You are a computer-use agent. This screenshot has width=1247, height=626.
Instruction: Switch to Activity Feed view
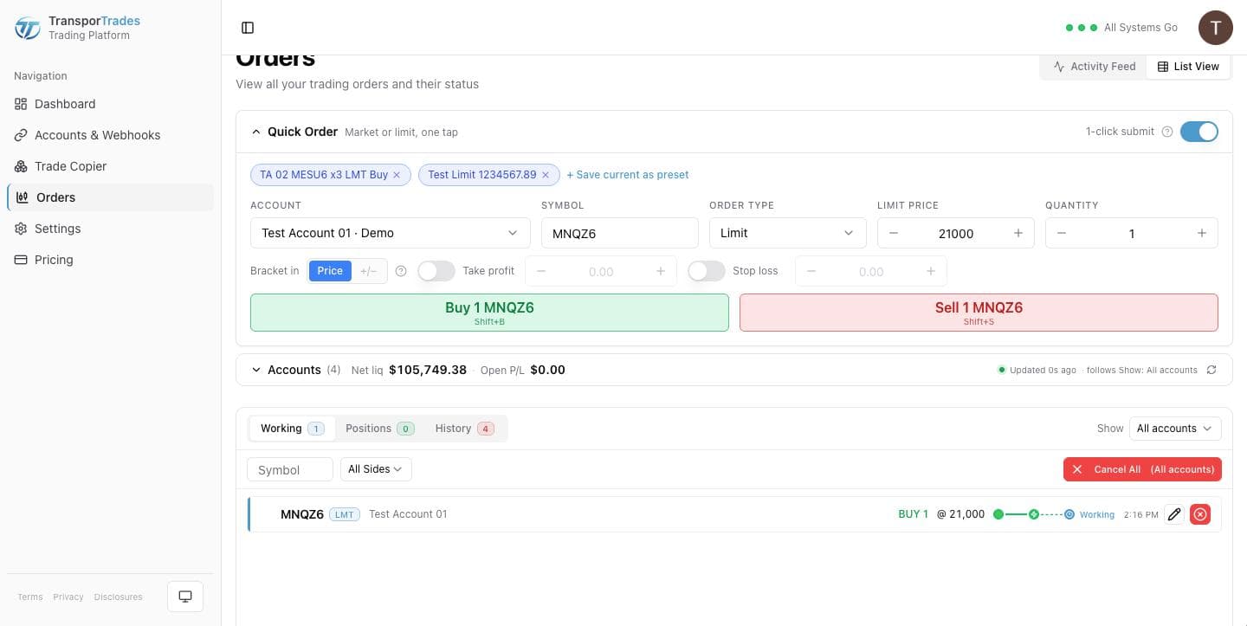[1095, 67]
